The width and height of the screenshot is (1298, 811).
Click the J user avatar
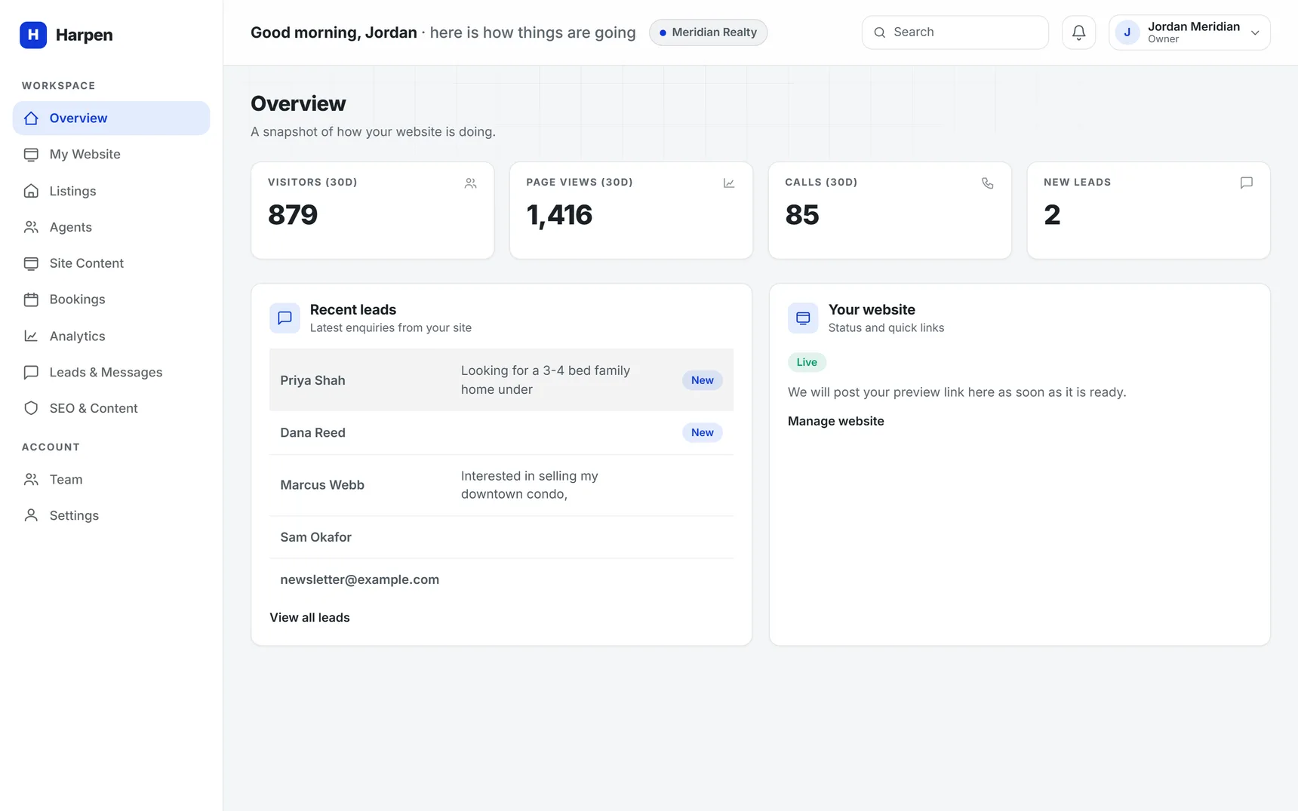[x=1127, y=32]
